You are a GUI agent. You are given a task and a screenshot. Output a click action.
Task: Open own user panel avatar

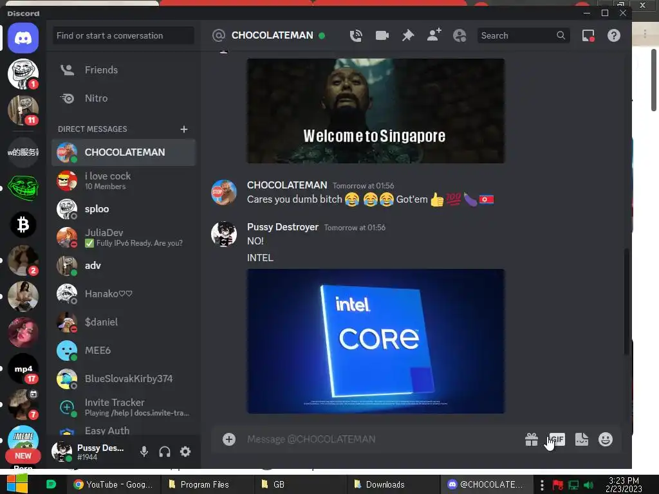62,452
